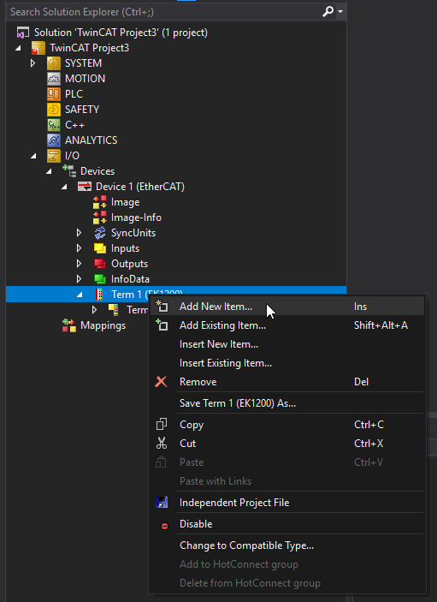This screenshot has height=602, width=437.
Task: Click the Cut scissors icon
Action: pyautogui.click(x=162, y=444)
